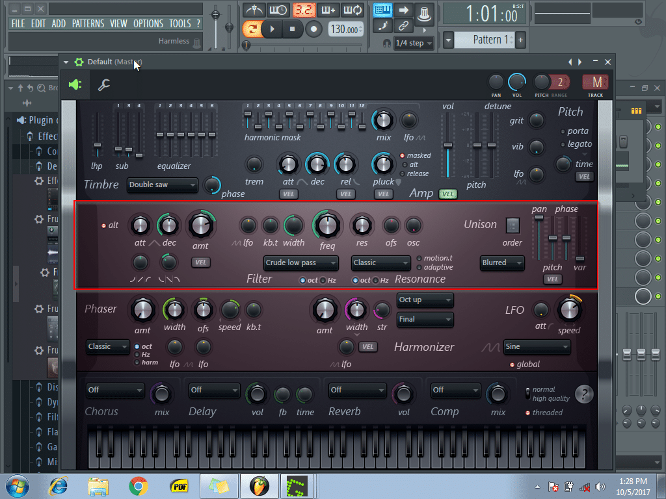This screenshot has height=499, width=666.
Task: Open the Final harmonizer dropdown
Action: 425,319
